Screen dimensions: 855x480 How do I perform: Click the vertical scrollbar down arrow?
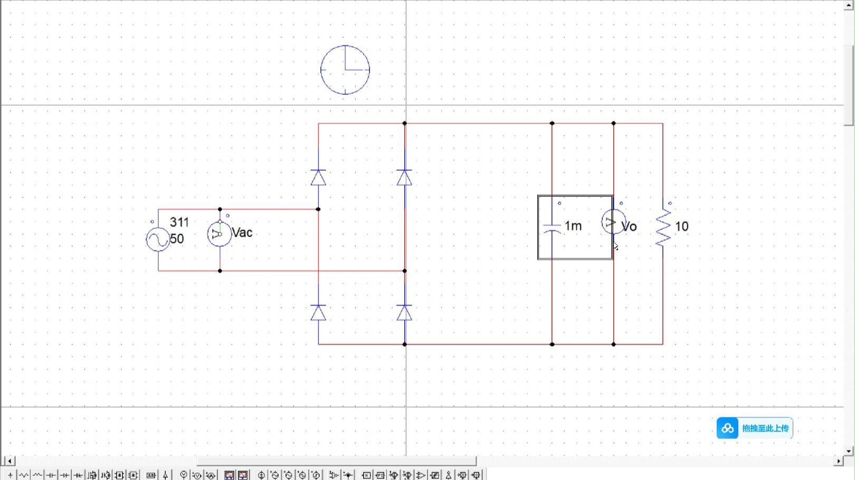pyautogui.click(x=849, y=451)
